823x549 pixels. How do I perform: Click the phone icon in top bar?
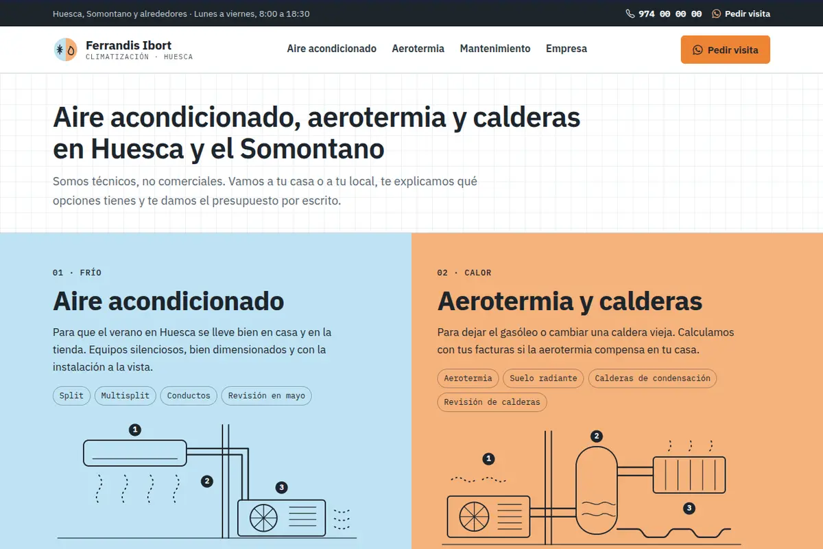(x=630, y=14)
